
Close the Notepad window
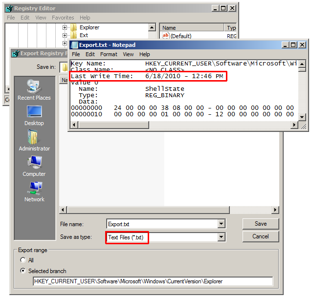click(x=302, y=45)
